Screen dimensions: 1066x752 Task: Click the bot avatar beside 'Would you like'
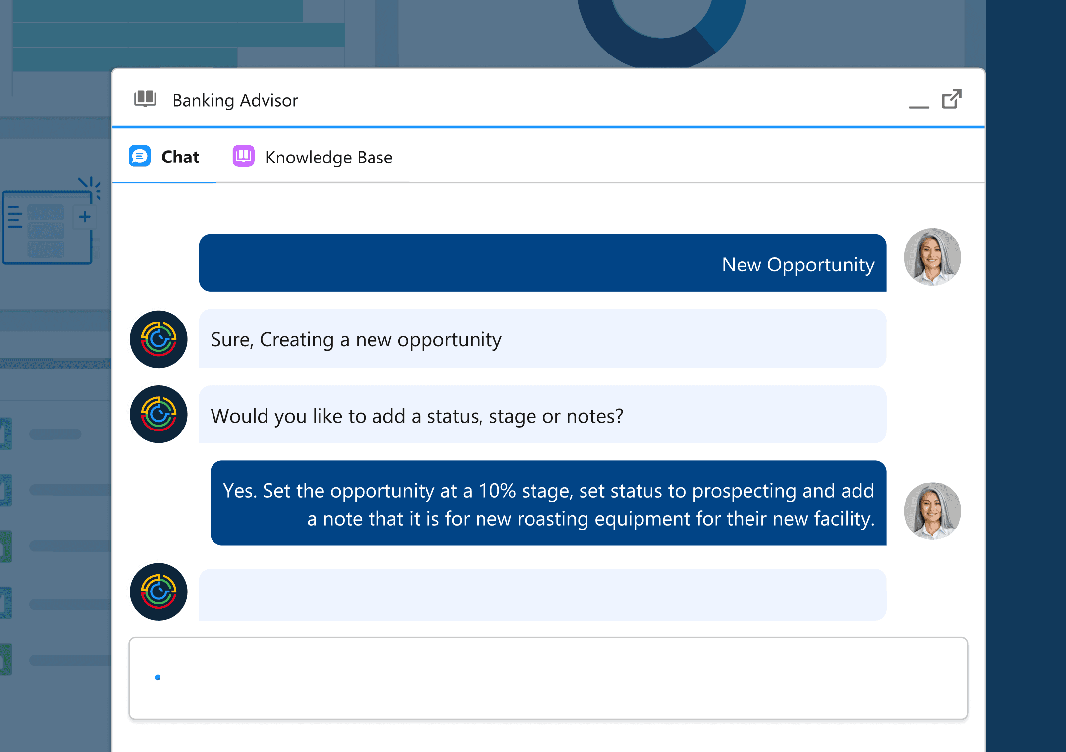[x=159, y=415]
